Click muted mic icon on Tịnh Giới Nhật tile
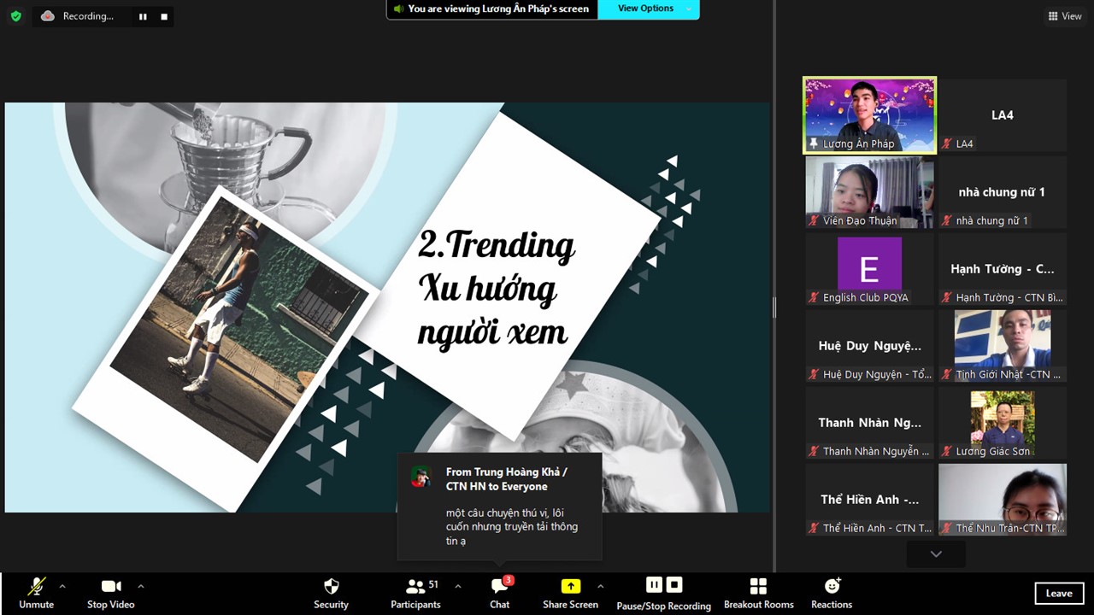1094x615 pixels. tap(947, 374)
